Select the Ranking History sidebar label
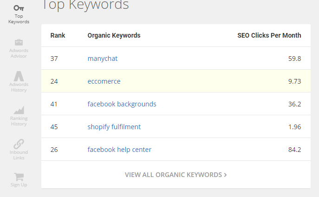319x197 pixels. click(19, 121)
